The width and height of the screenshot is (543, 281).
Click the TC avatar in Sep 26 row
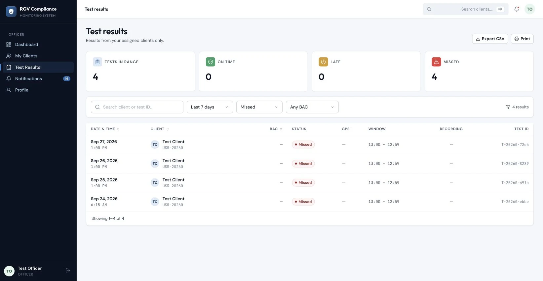(155, 164)
